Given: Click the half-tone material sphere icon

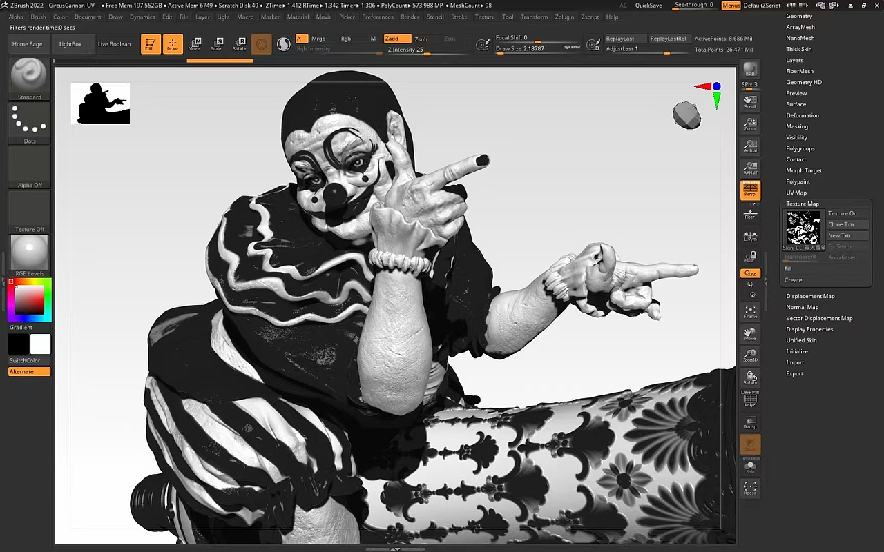Looking at the screenshot, I should [283, 44].
